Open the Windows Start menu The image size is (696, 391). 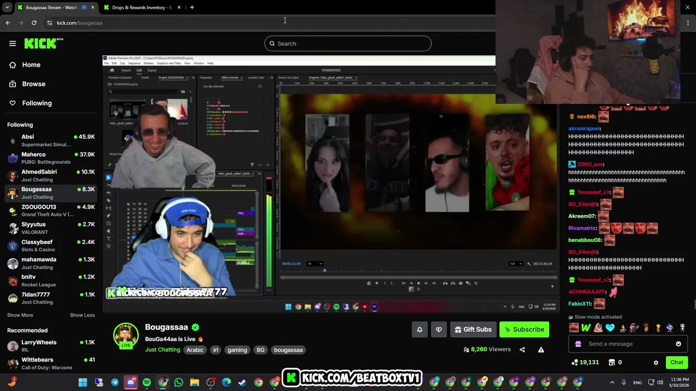coord(83,382)
